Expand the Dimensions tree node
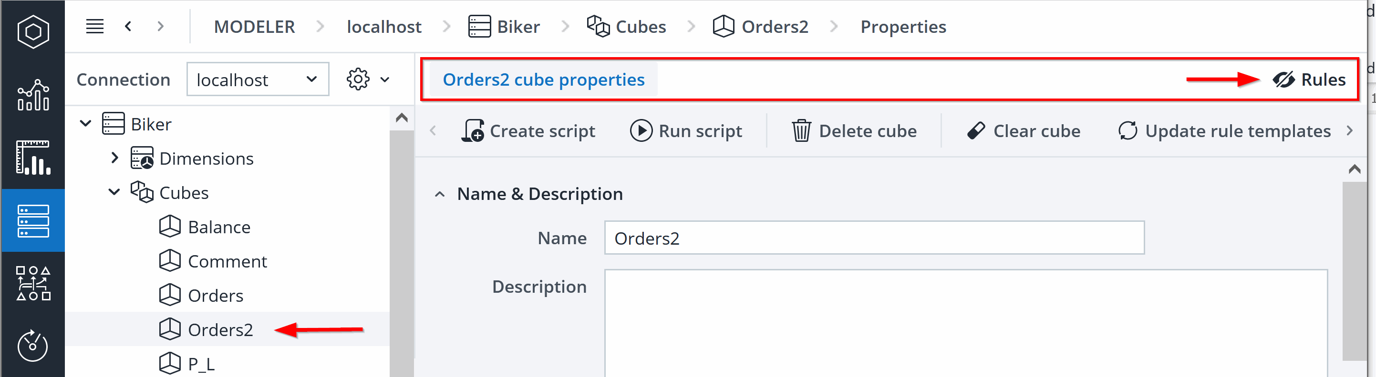Viewport: 1376px width, 377px height. click(x=114, y=158)
